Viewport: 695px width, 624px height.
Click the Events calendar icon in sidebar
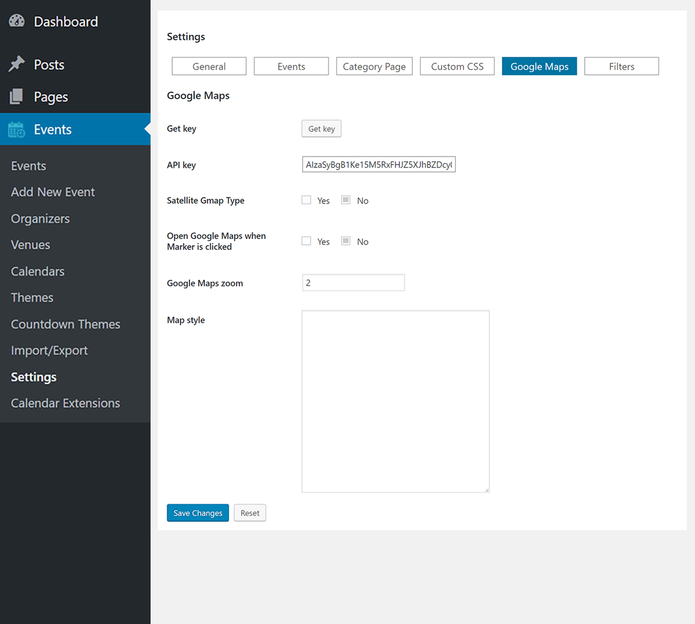coord(16,129)
